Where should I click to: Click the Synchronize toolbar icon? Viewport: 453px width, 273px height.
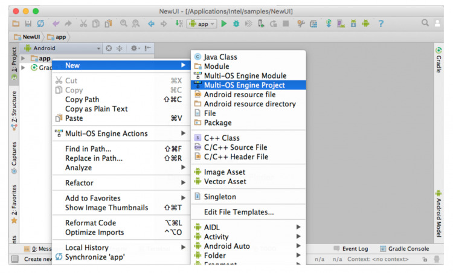tap(40, 24)
